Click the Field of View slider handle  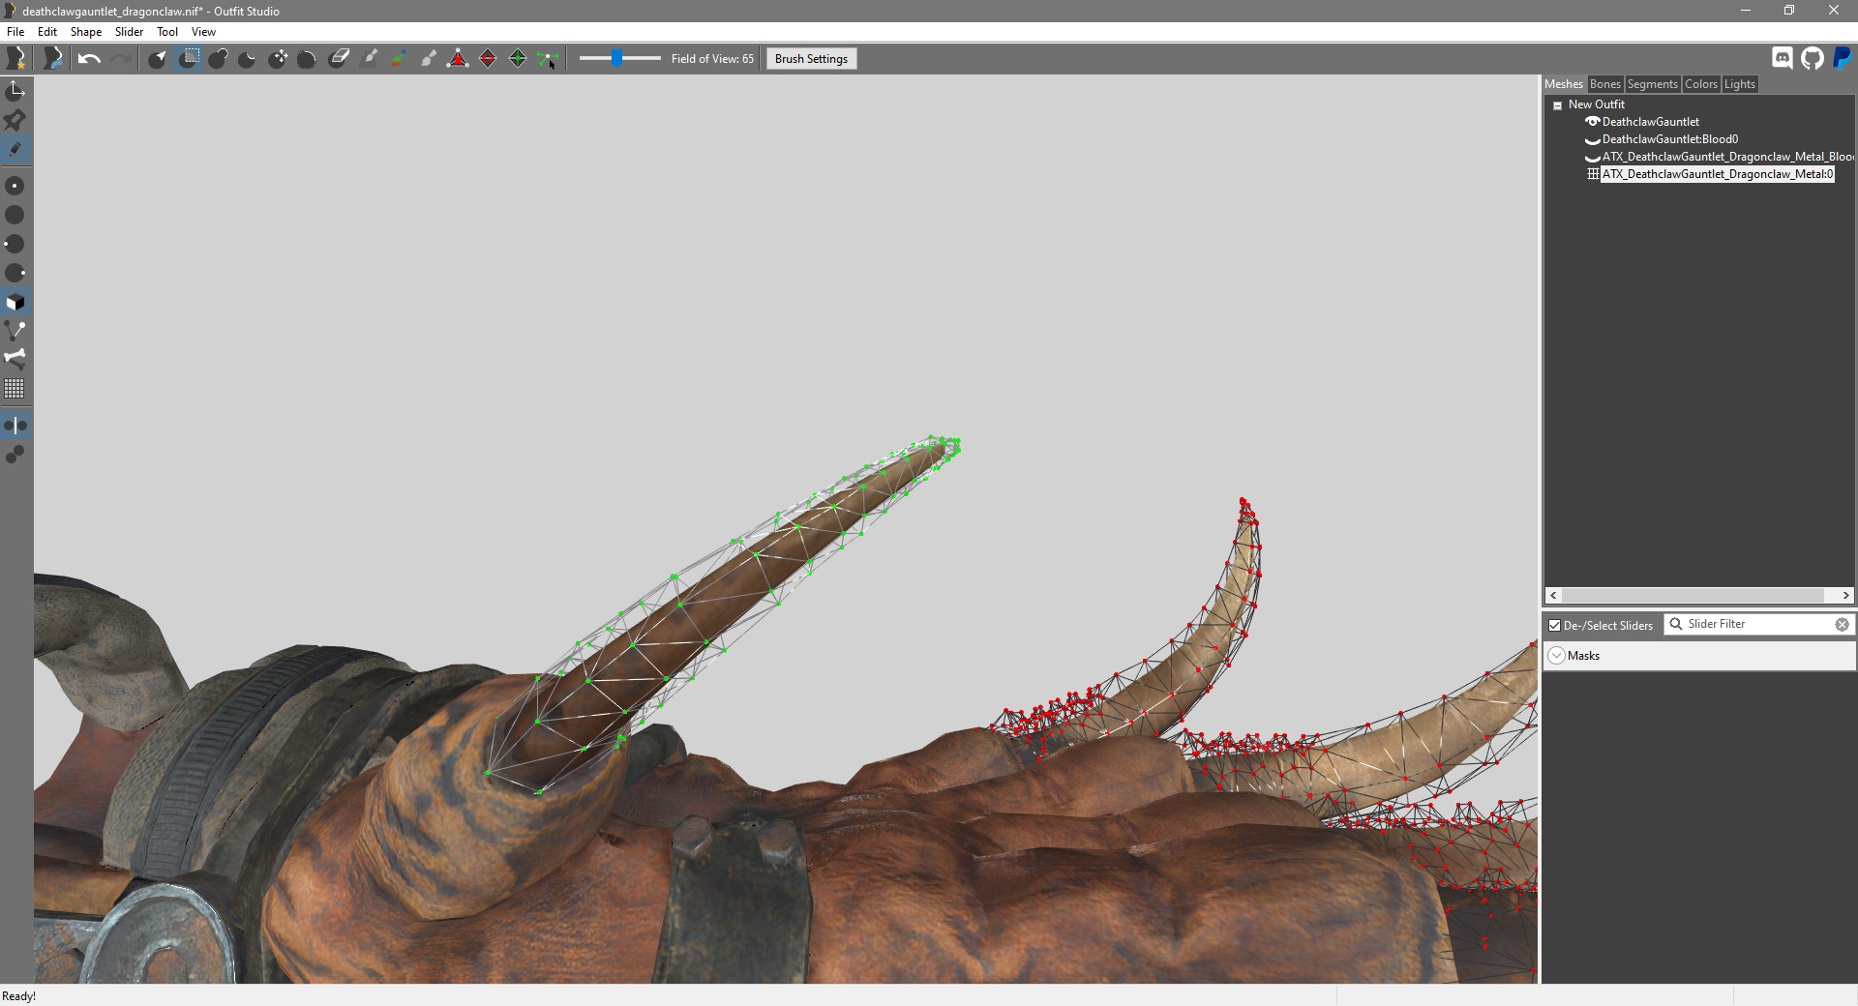click(616, 59)
